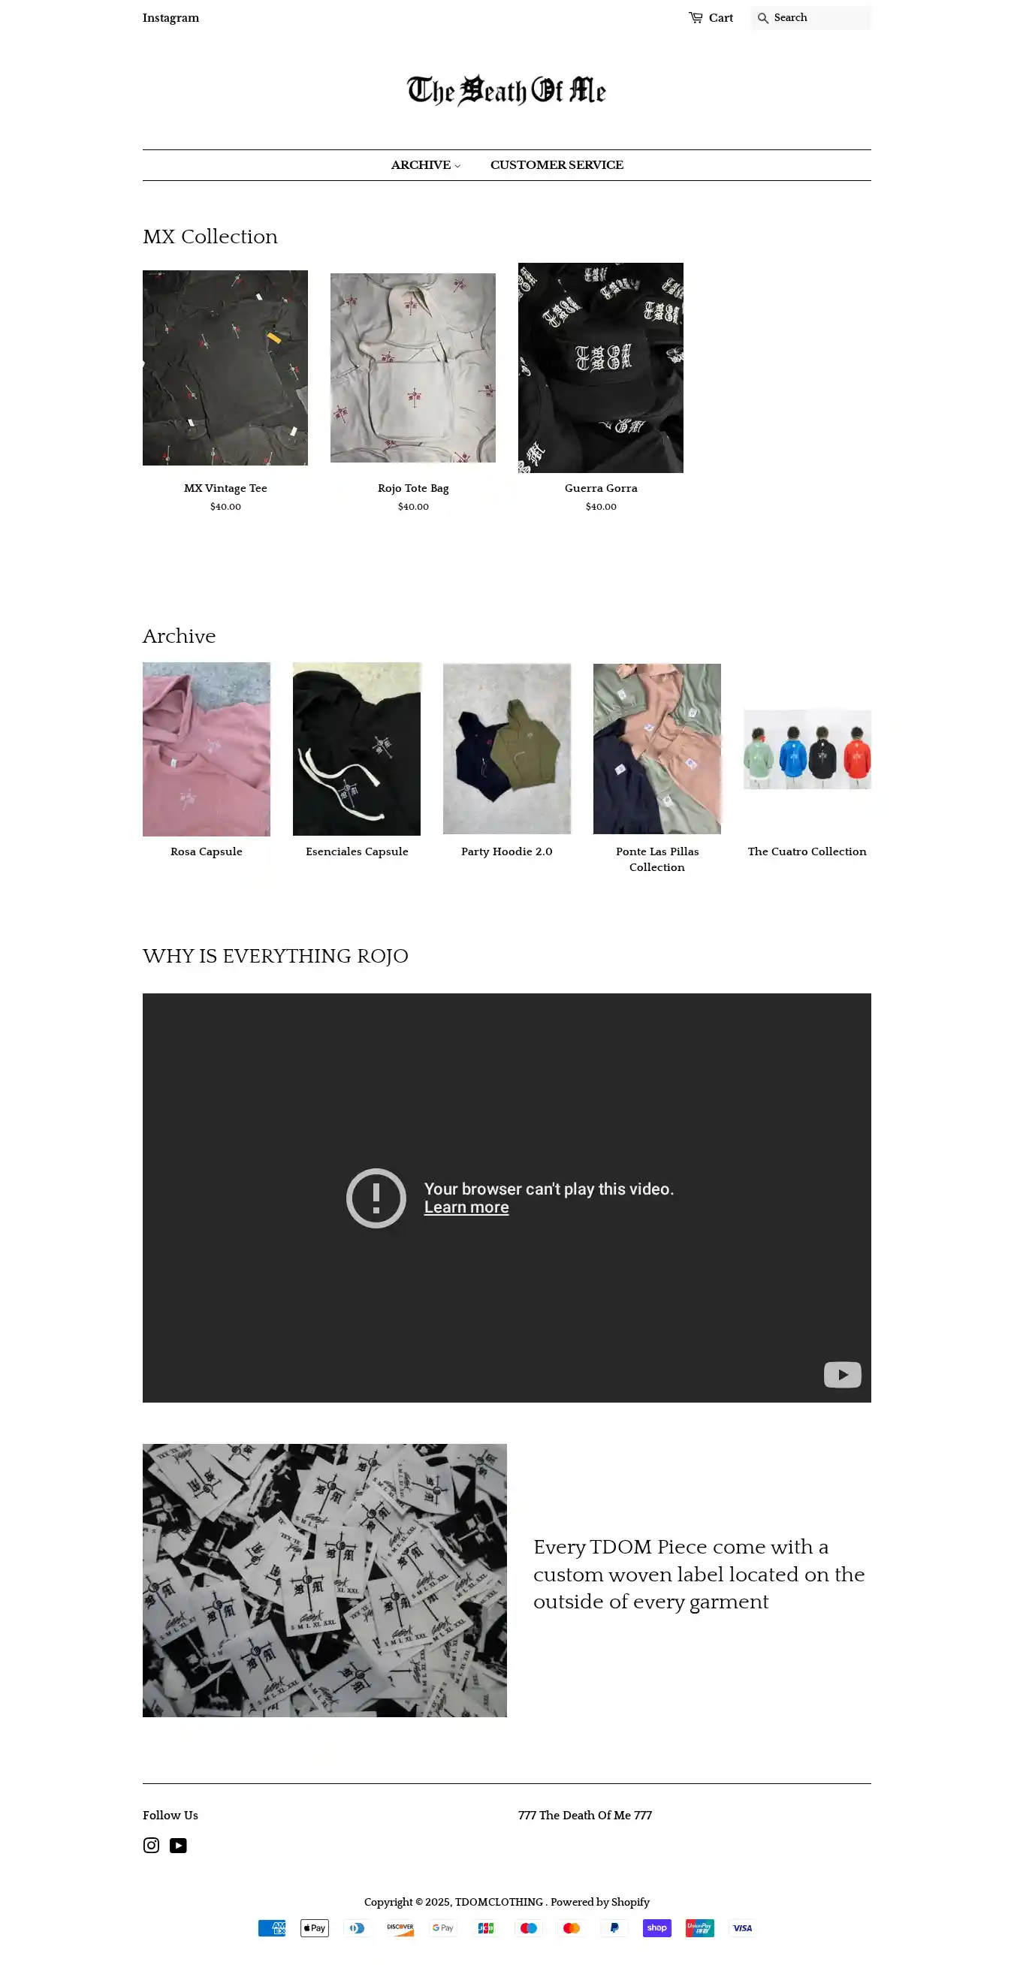Click the Apple Pay payment icon
This screenshot has height=1965, width=1014.
click(315, 1927)
